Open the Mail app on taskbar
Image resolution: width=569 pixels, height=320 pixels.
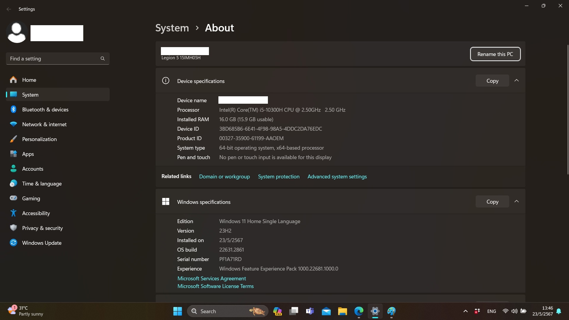326,311
